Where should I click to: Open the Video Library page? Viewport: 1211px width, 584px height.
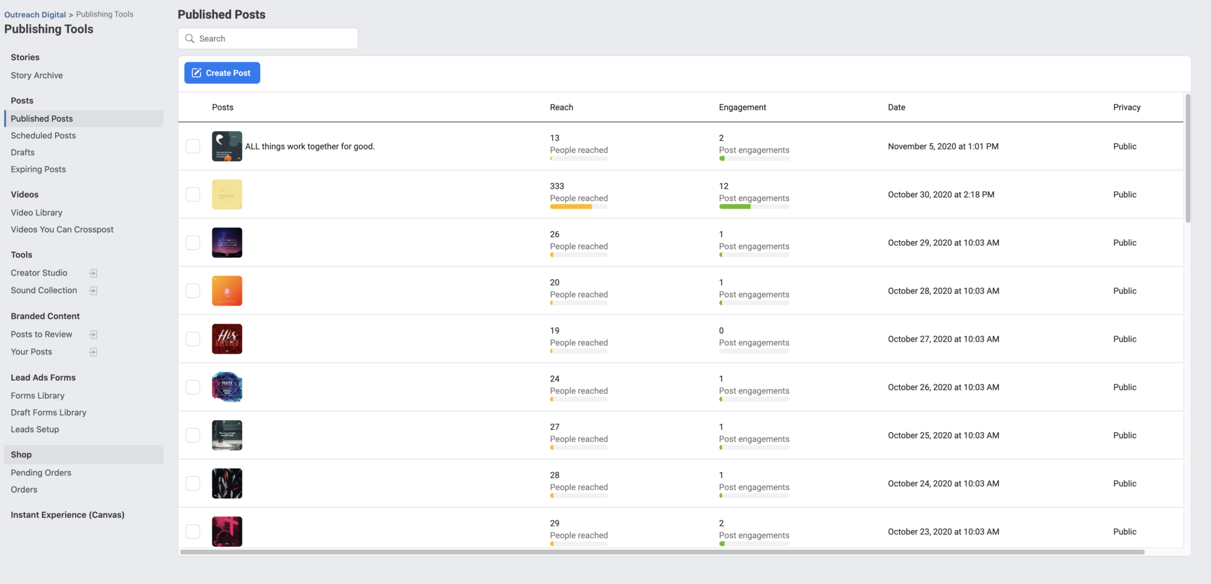[x=37, y=213]
